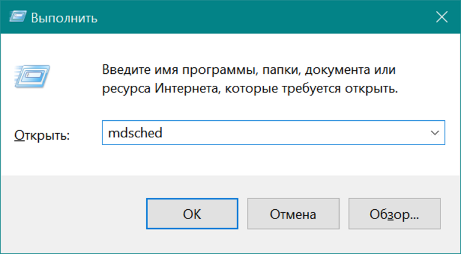Click the empty part of Открыть combo box

294,132
